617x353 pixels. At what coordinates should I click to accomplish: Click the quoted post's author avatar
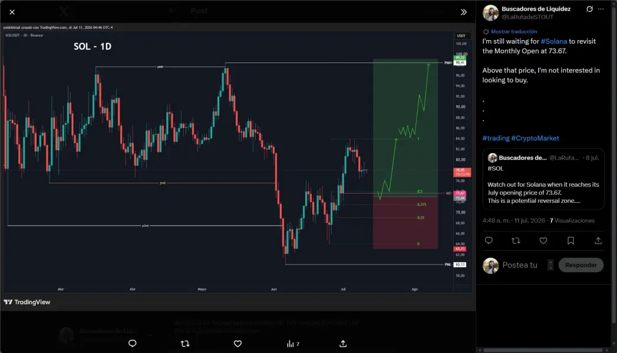click(x=492, y=158)
